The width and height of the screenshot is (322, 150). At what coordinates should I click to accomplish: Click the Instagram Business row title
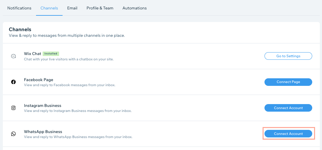[x=43, y=106]
